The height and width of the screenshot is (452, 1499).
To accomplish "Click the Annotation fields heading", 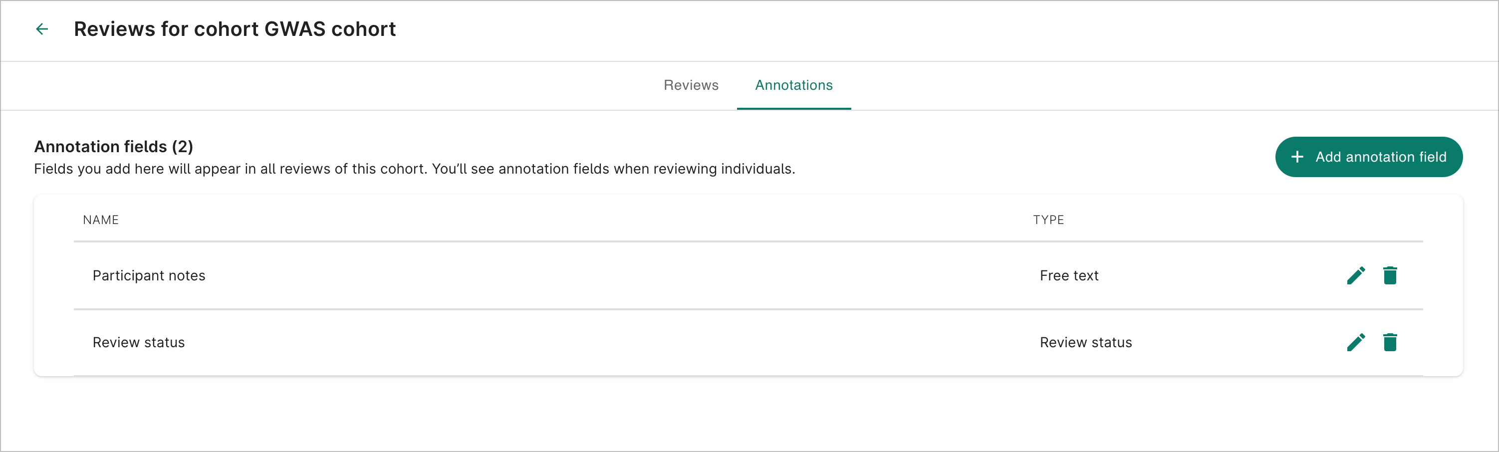I will [x=114, y=146].
